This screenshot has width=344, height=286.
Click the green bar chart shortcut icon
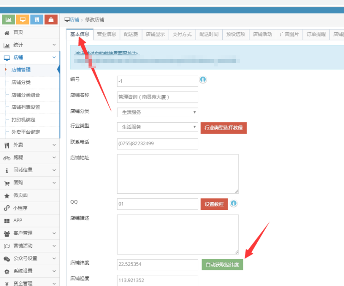(8, 19)
